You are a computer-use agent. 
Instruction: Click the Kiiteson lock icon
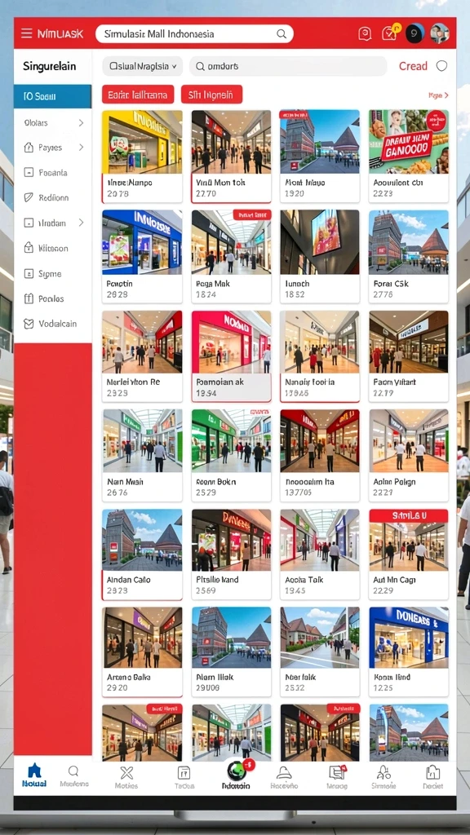click(x=29, y=248)
